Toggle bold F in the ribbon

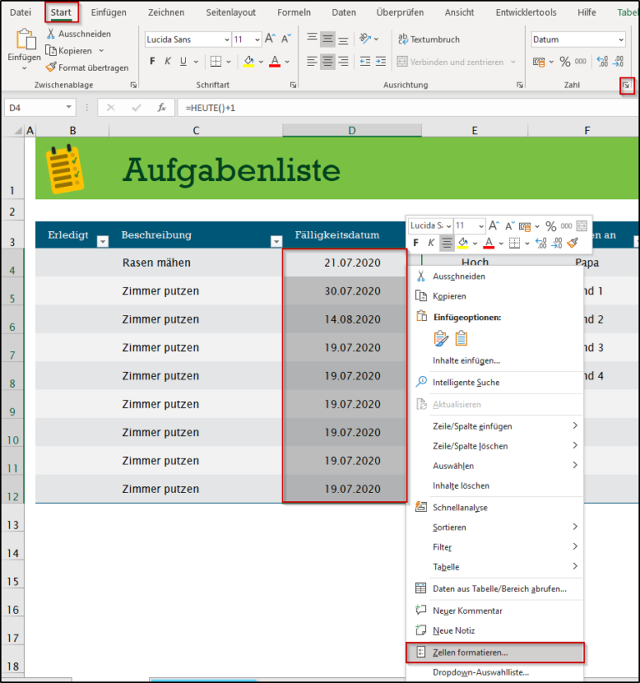152,61
